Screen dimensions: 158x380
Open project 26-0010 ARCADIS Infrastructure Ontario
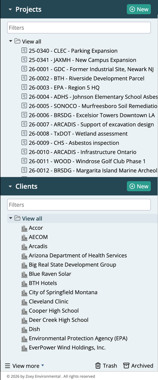[x=82, y=152]
